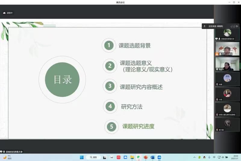241x161 pixels.
Task: Click the microphone icon next to 梁晓莉的屏幕共享
Action: pos(4,152)
